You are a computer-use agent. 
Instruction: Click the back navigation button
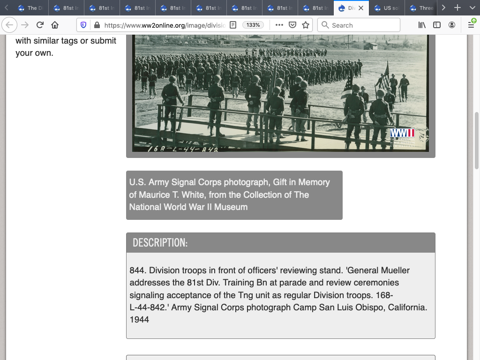pyautogui.click(x=10, y=25)
